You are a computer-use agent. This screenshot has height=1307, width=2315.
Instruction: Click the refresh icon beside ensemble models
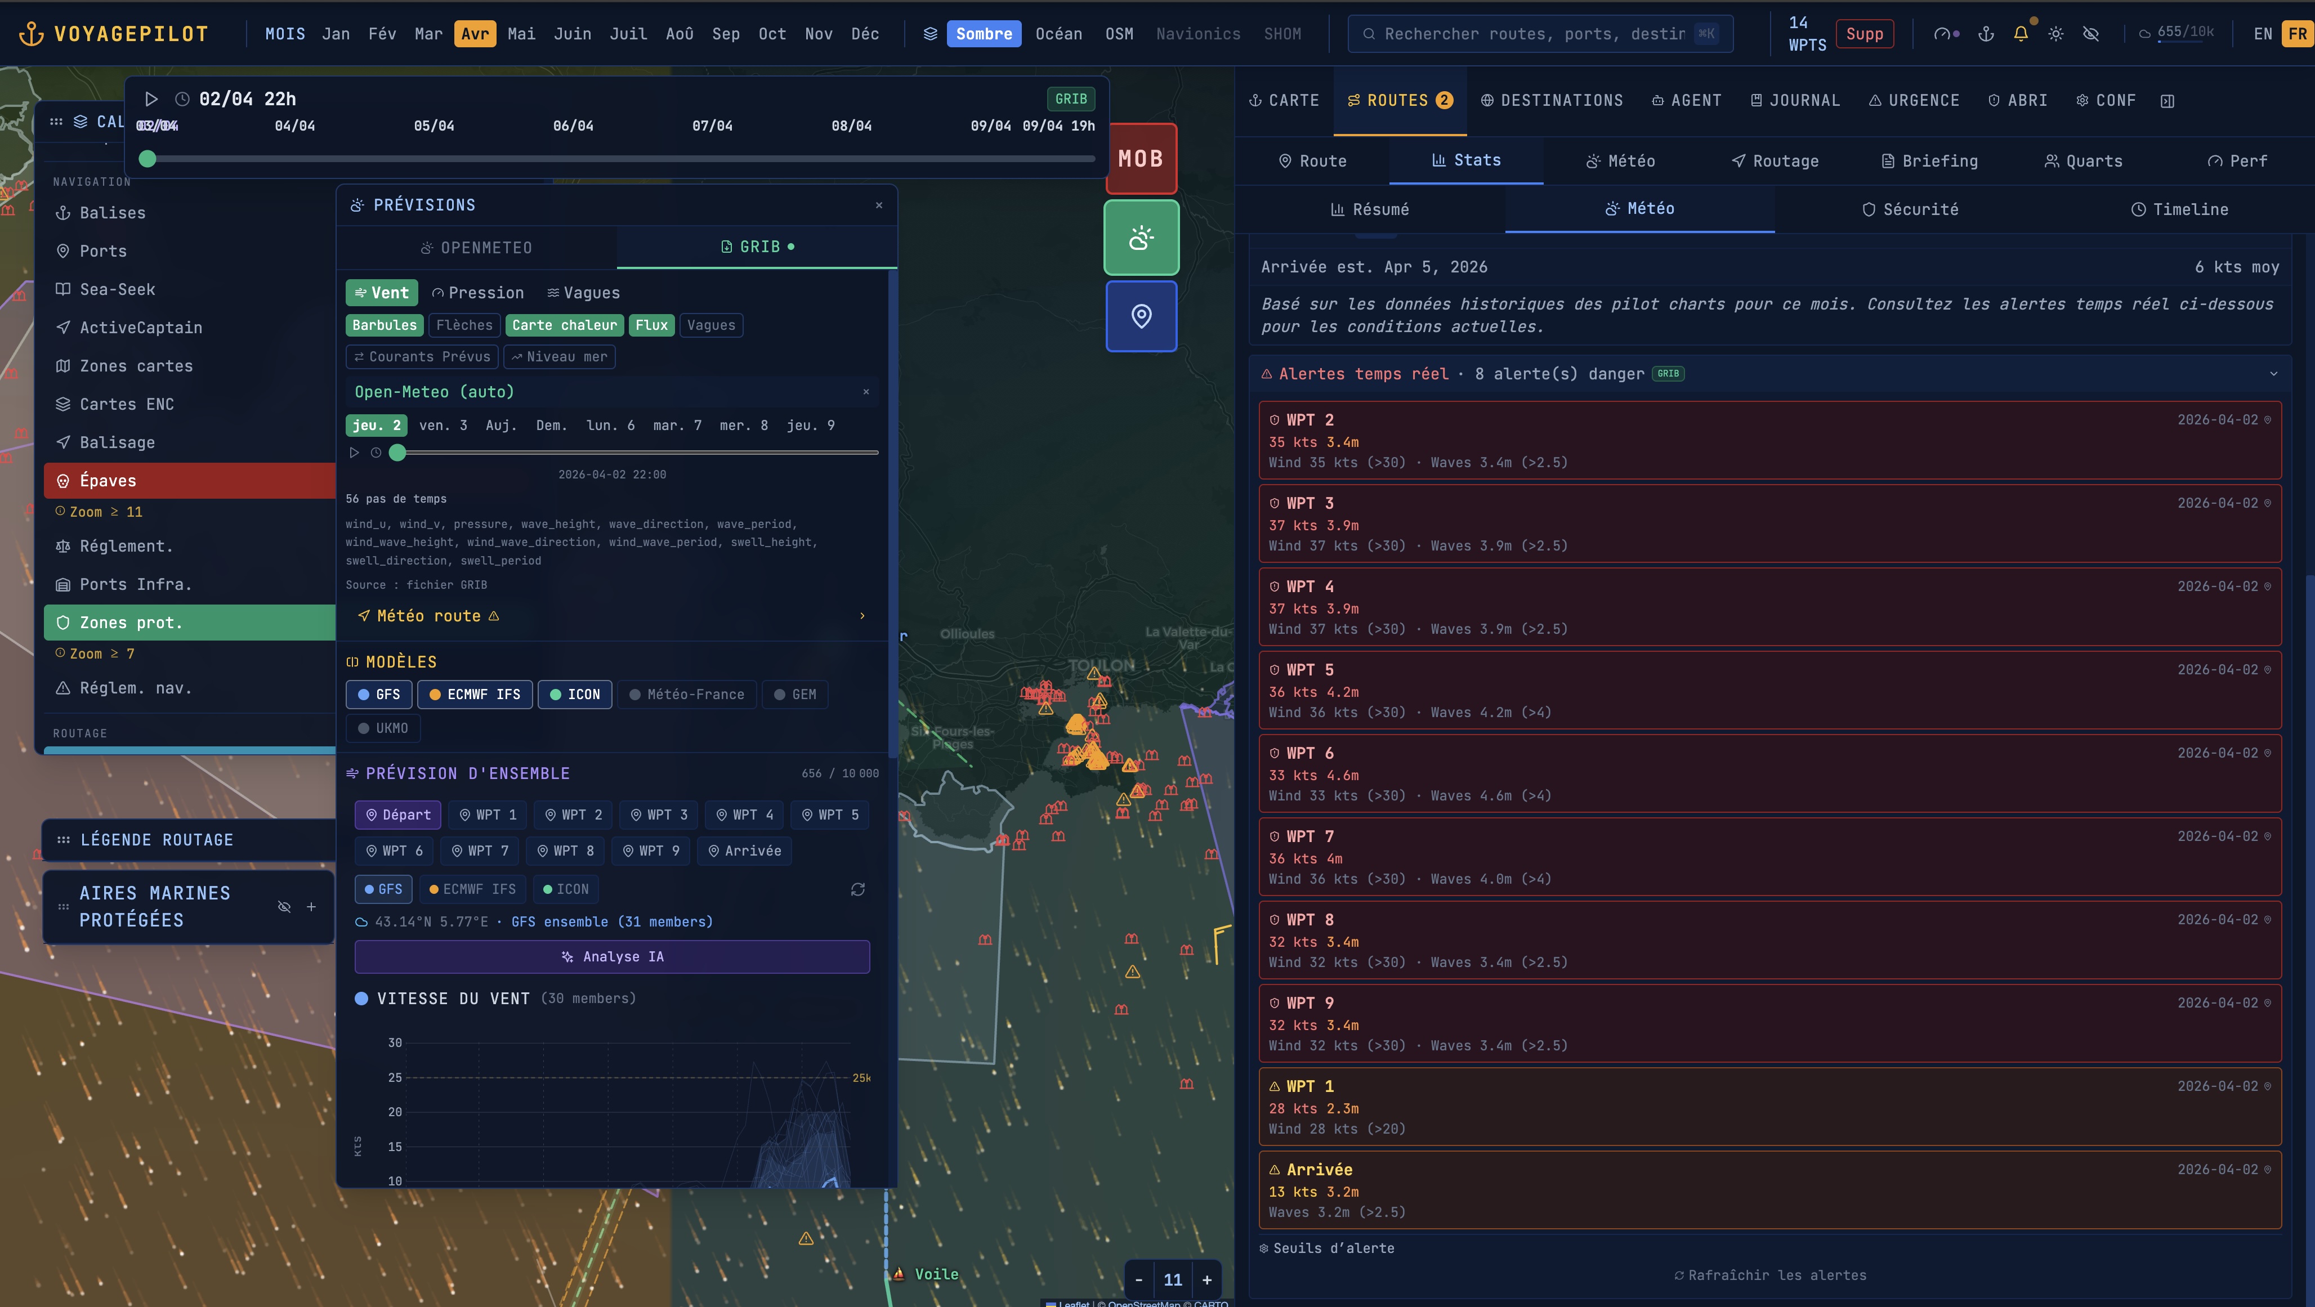[x=857, y=889]
